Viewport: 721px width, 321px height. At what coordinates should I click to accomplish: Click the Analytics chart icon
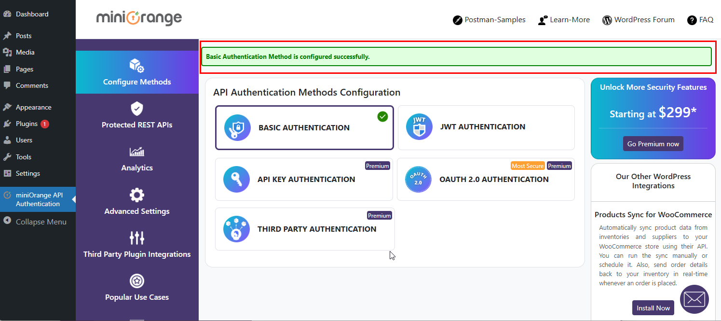pos(137,152)
